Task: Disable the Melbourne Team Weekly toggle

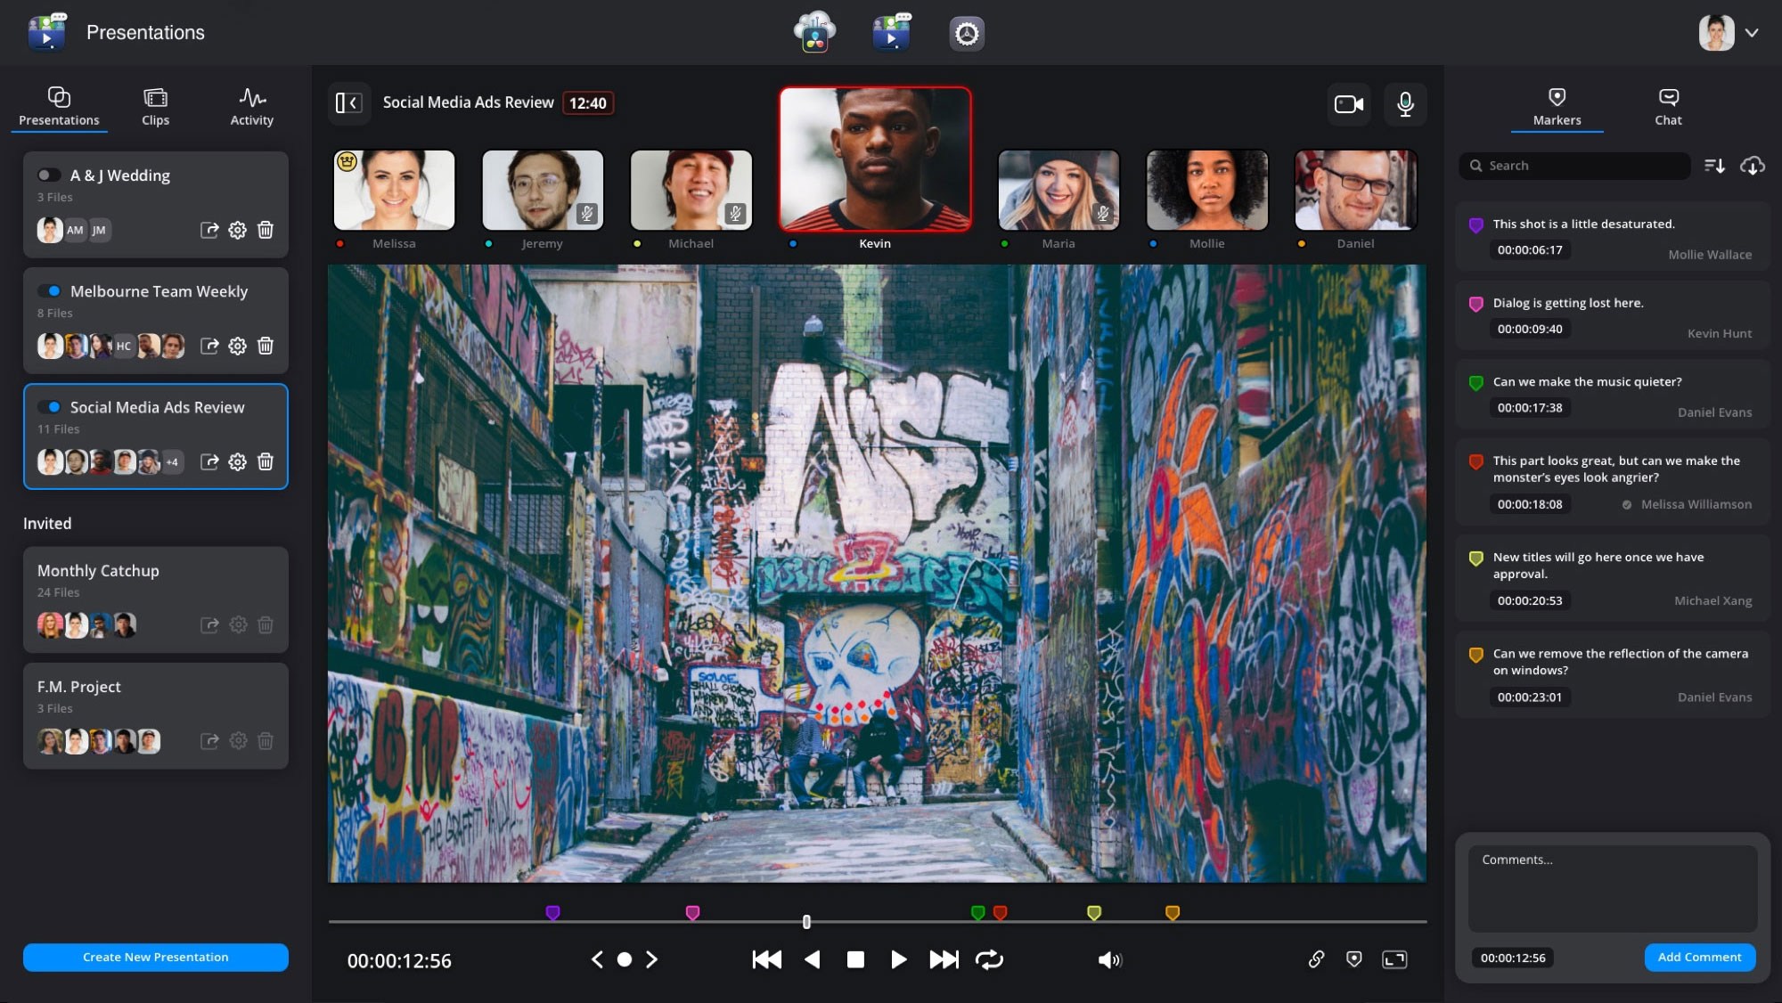Action: (49, 291)
